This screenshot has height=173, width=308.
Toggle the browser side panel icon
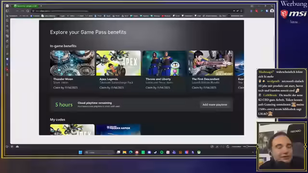[x=7, y=11]
